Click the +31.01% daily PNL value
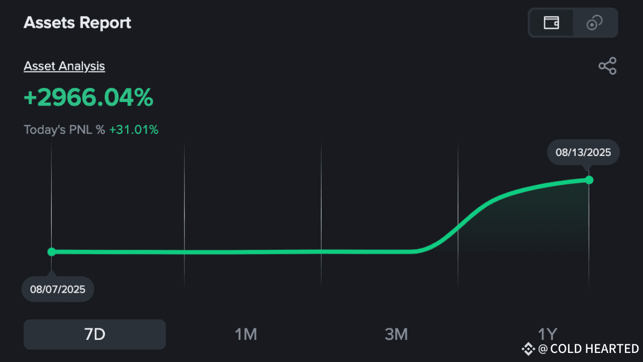 point(134,130)
